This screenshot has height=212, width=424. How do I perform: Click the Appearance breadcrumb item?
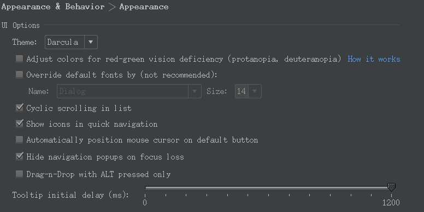[144, 7]
